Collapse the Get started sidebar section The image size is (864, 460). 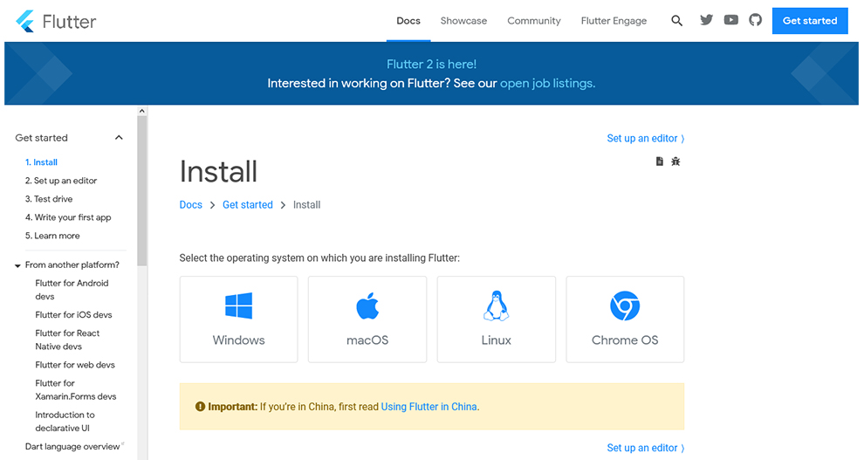[119, 138]
